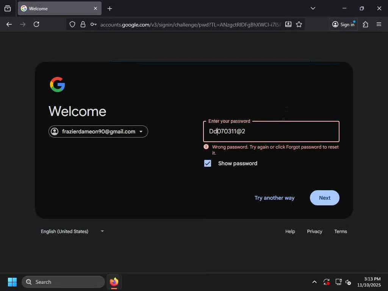Screen dimensions: 388x291
Task: Expand the English (United States) language dropdown
Action: point(72,232)
